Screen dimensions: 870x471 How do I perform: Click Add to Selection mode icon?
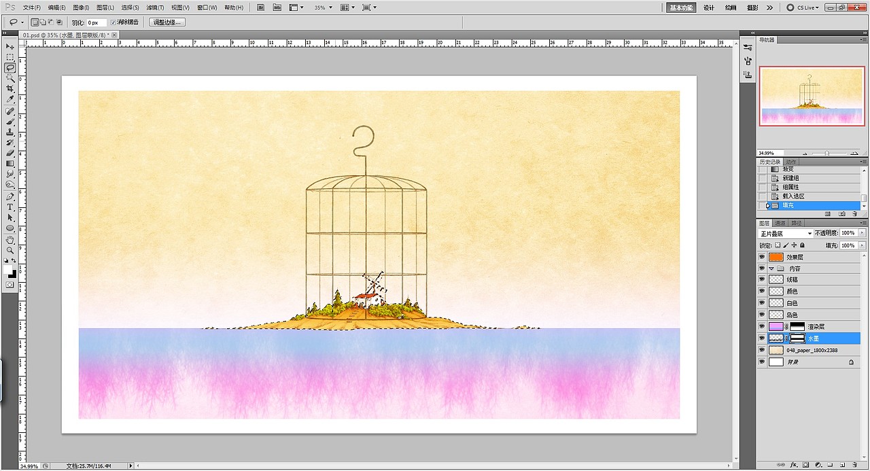click(x=43, y=22)
